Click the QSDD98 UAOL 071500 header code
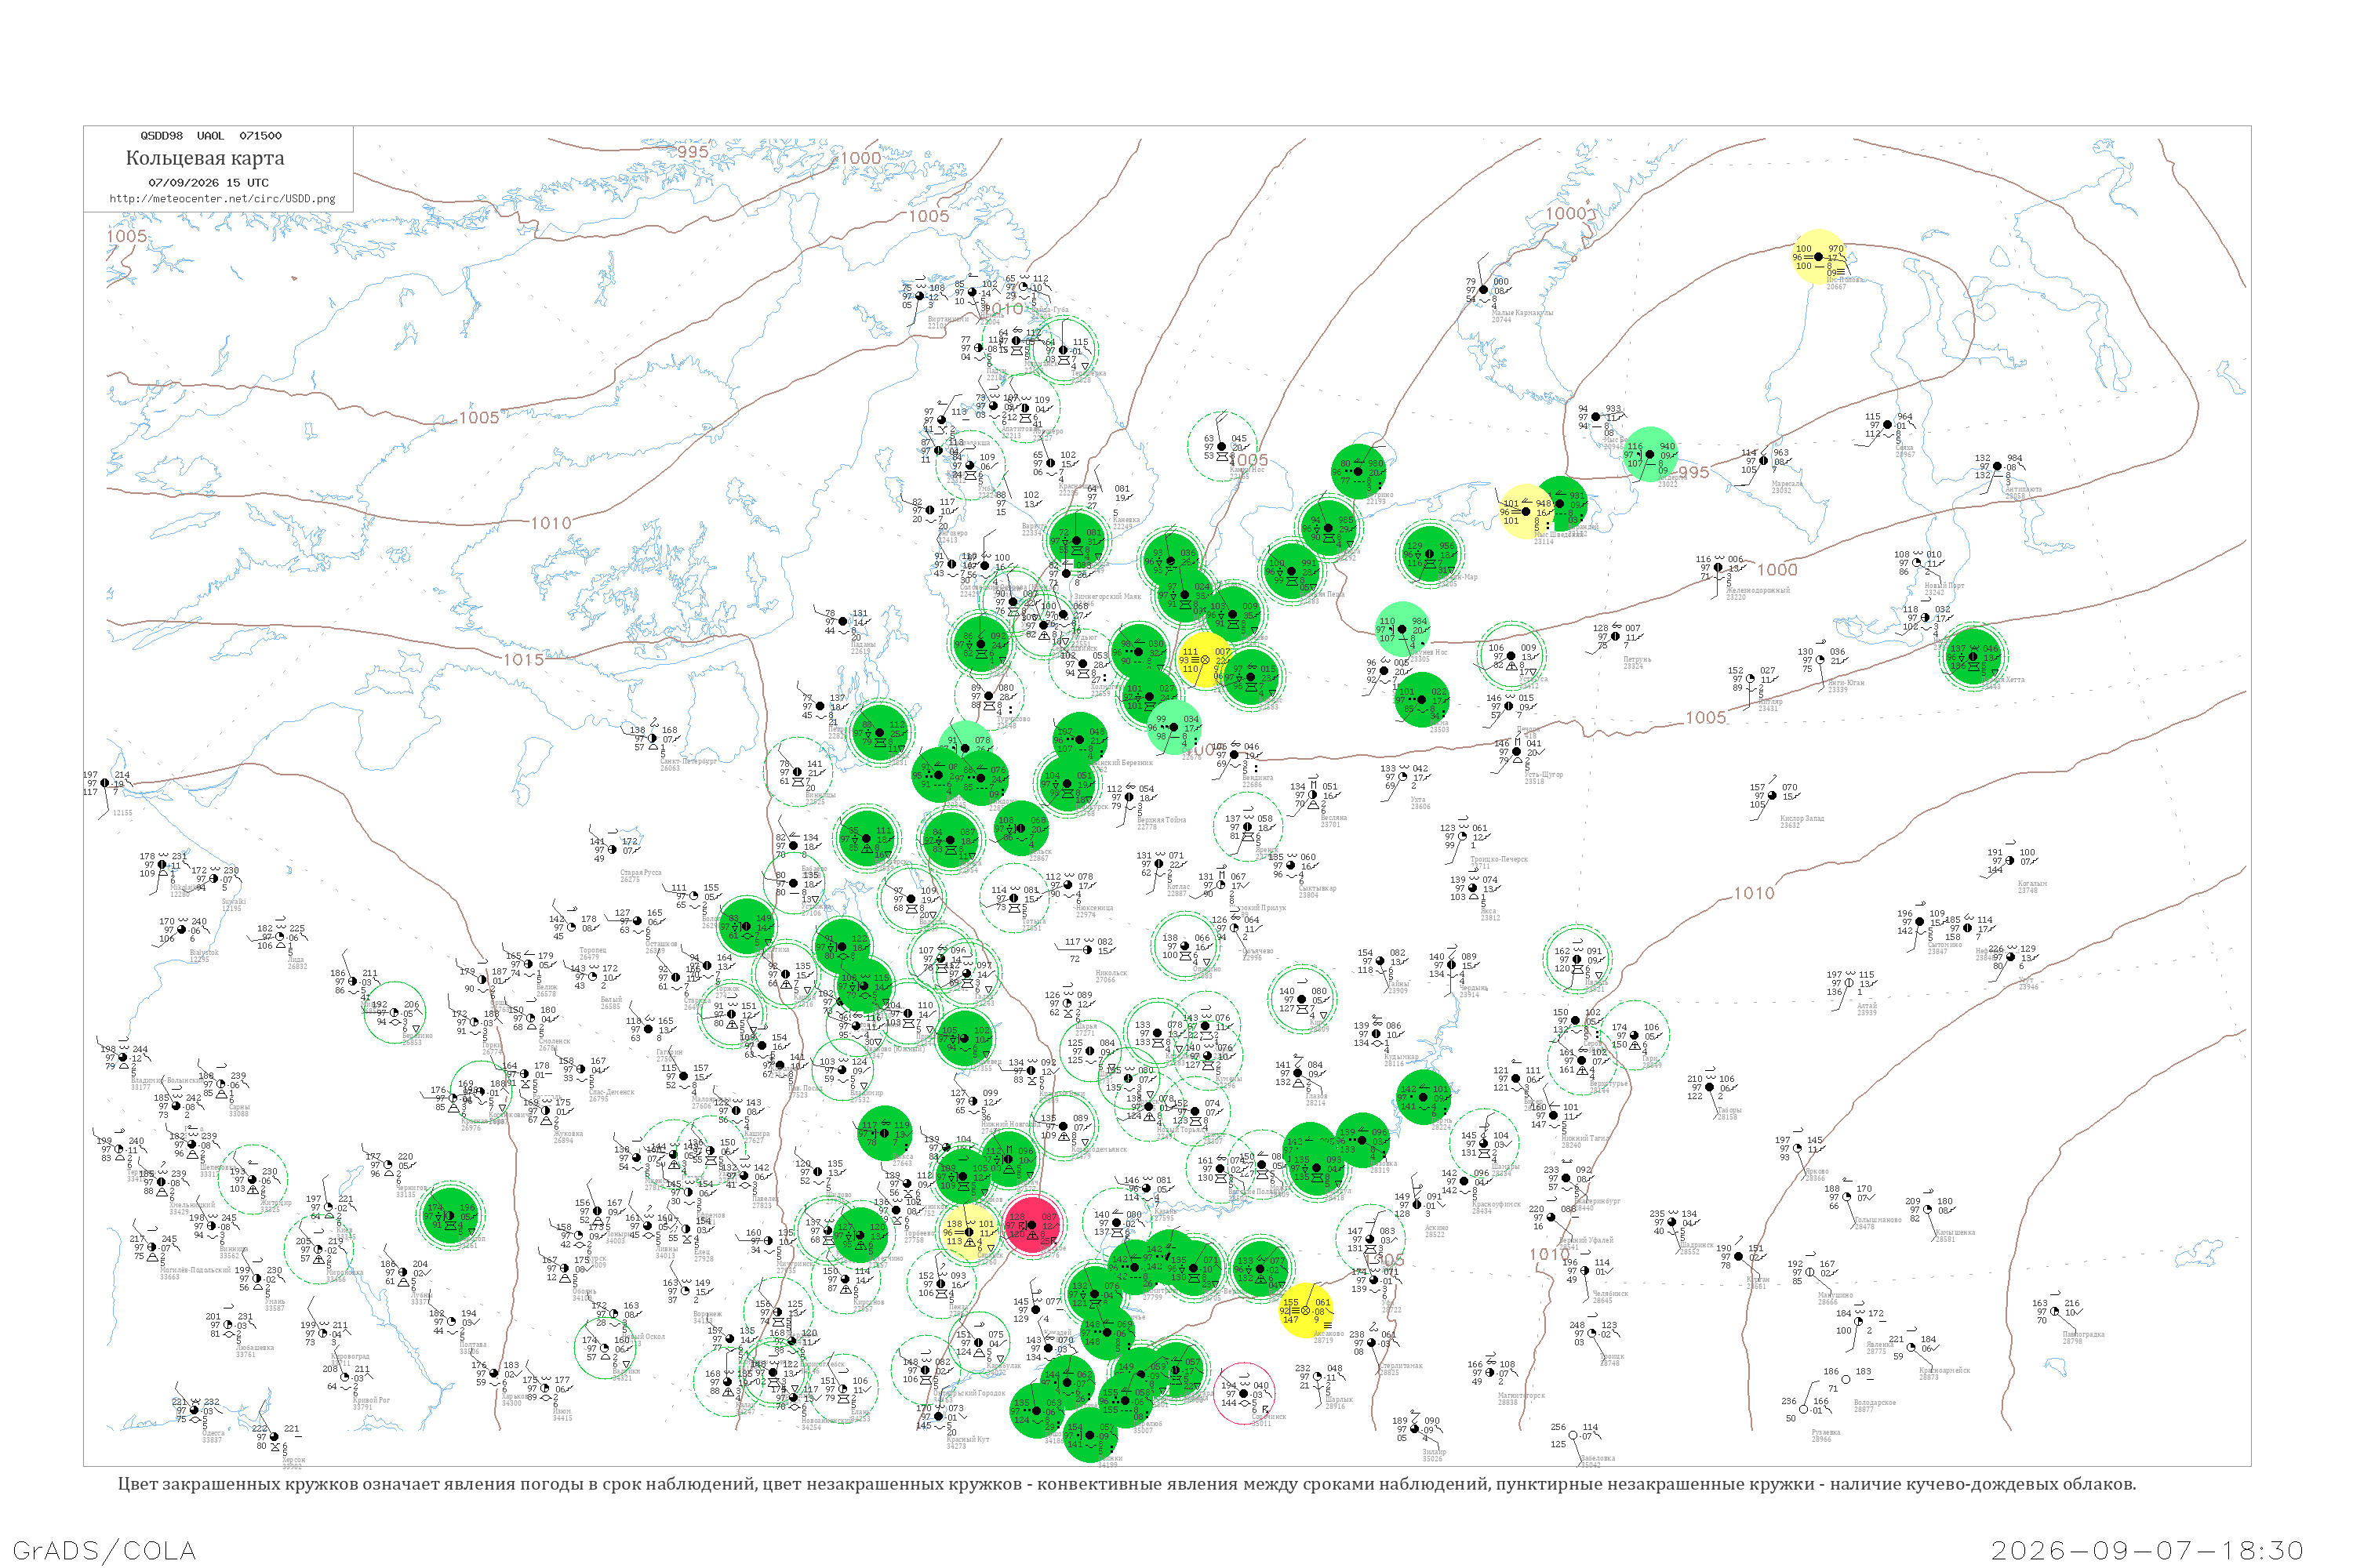Viewport: 2353px width, 1568px height. click(x=211, y=135)
